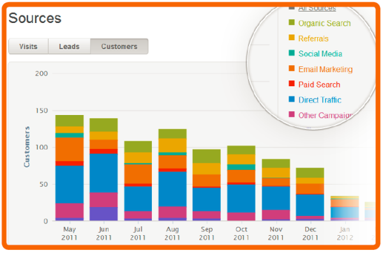Image resolution: width=383 pixels, height=253 pixels.
Task: Click the 'Jun 2011' axis label
Action: pyautogui.click(x=104, y=233)
